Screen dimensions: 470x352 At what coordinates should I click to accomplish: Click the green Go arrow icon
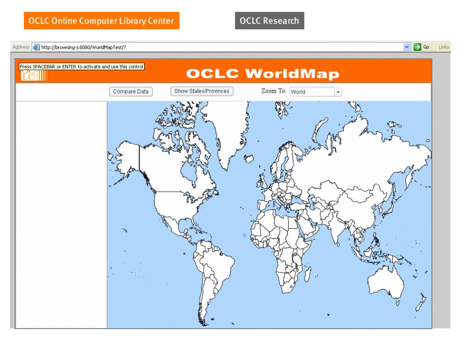[x=417, y=47]
